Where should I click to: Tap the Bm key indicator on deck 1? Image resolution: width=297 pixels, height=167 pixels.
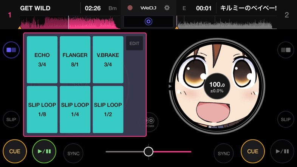(113, 8)
